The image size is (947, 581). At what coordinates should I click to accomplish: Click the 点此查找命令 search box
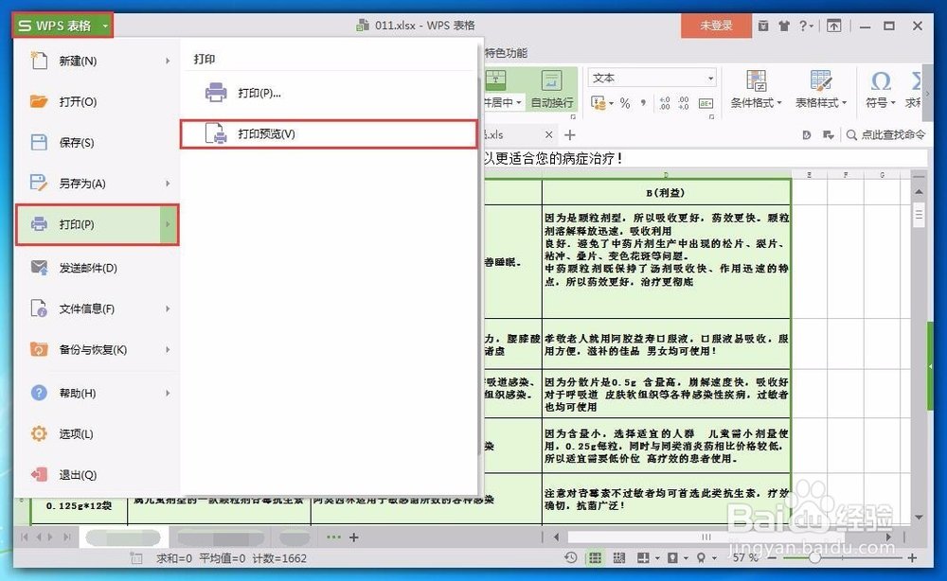click(x=886, y=134)
